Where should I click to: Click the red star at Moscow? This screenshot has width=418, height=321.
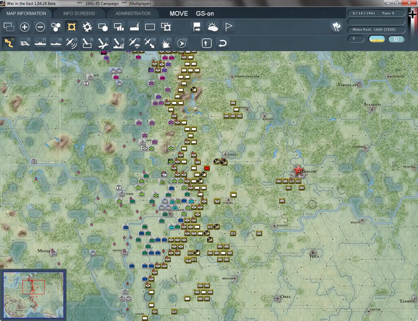pos(298,170)
